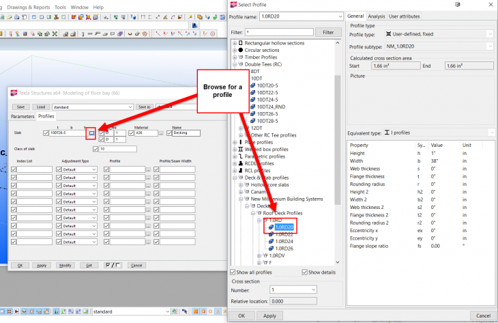Toggle the Material checkbox
The image size is (498, 323).
(x=131, y=133)
